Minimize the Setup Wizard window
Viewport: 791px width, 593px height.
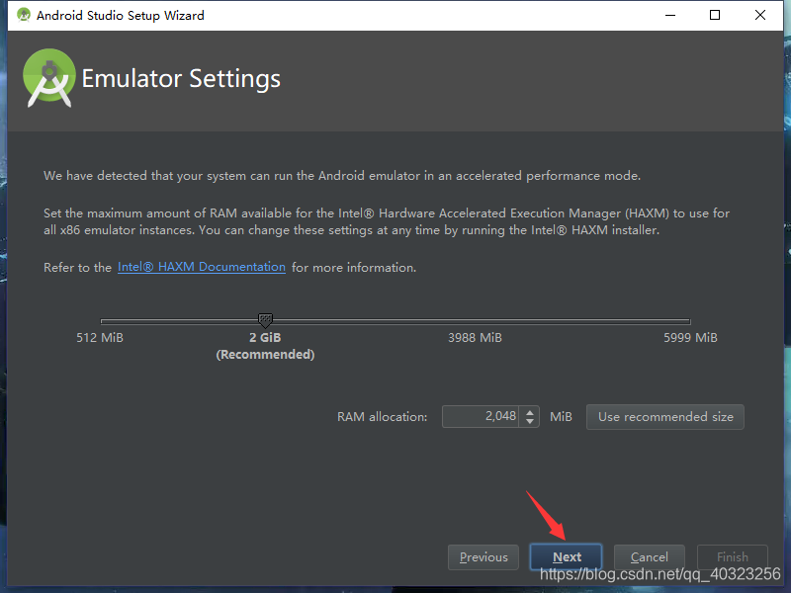(x=670, y=15)
